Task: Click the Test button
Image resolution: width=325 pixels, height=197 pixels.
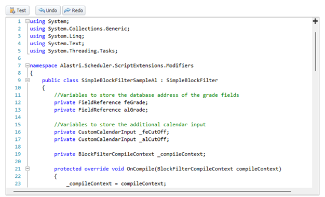Action: [x=18, y=10]
